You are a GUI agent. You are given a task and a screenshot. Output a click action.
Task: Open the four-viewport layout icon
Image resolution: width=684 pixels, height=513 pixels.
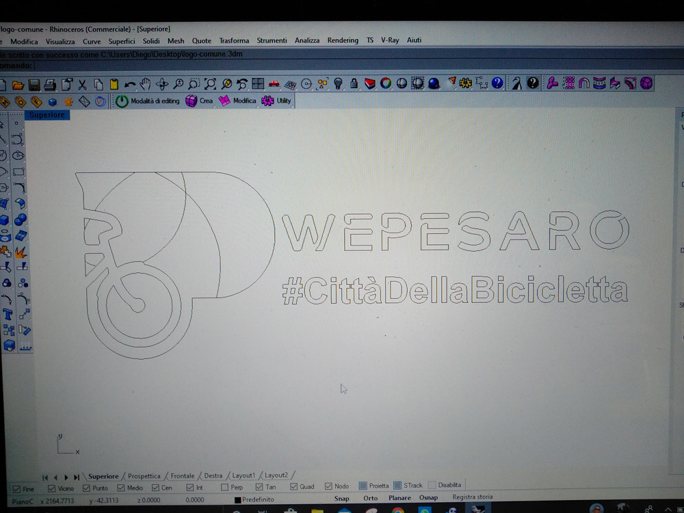click(x=258, y=83)
